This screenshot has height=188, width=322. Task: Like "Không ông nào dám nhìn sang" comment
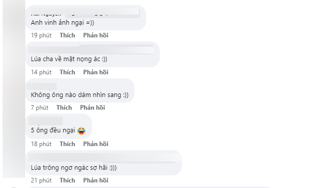pyautogui.click(x=64, y=108)
